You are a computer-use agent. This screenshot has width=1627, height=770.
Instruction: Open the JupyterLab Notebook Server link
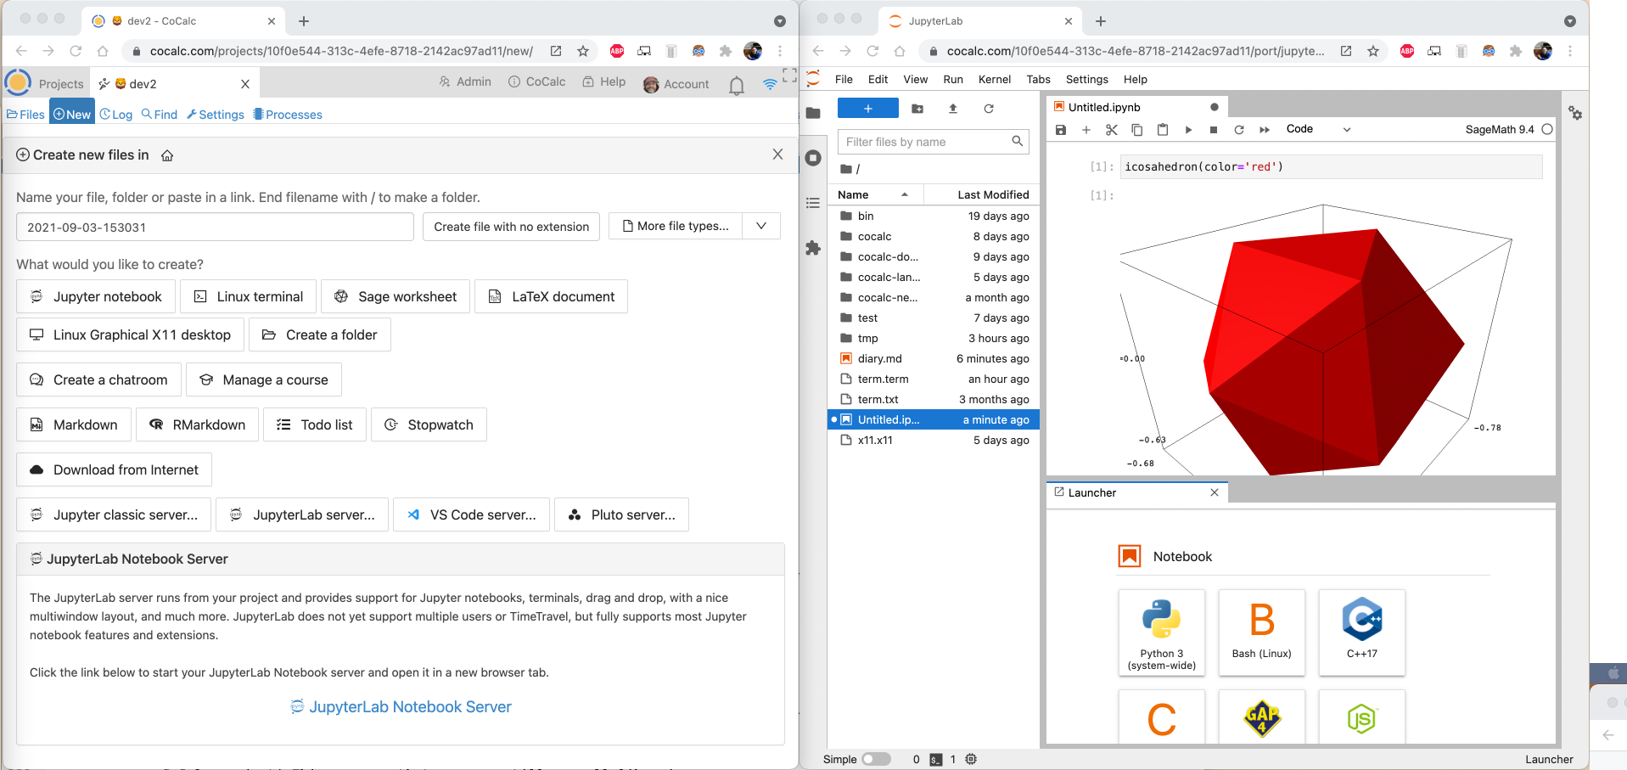point(410,707)
